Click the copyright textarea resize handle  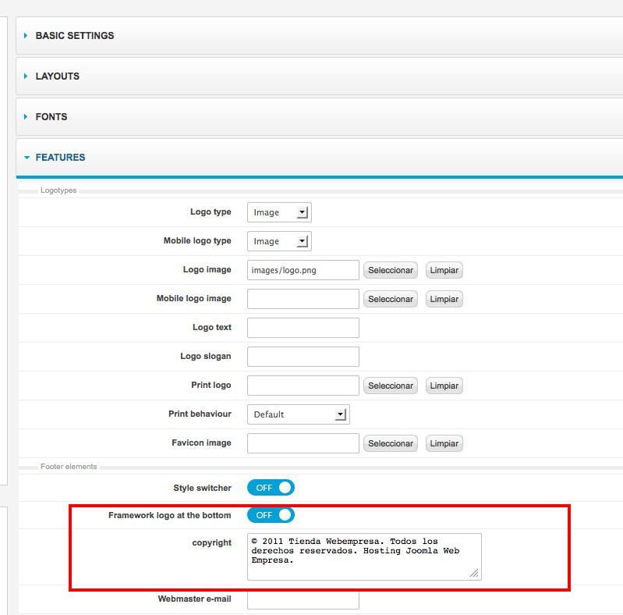click(474, 573)
